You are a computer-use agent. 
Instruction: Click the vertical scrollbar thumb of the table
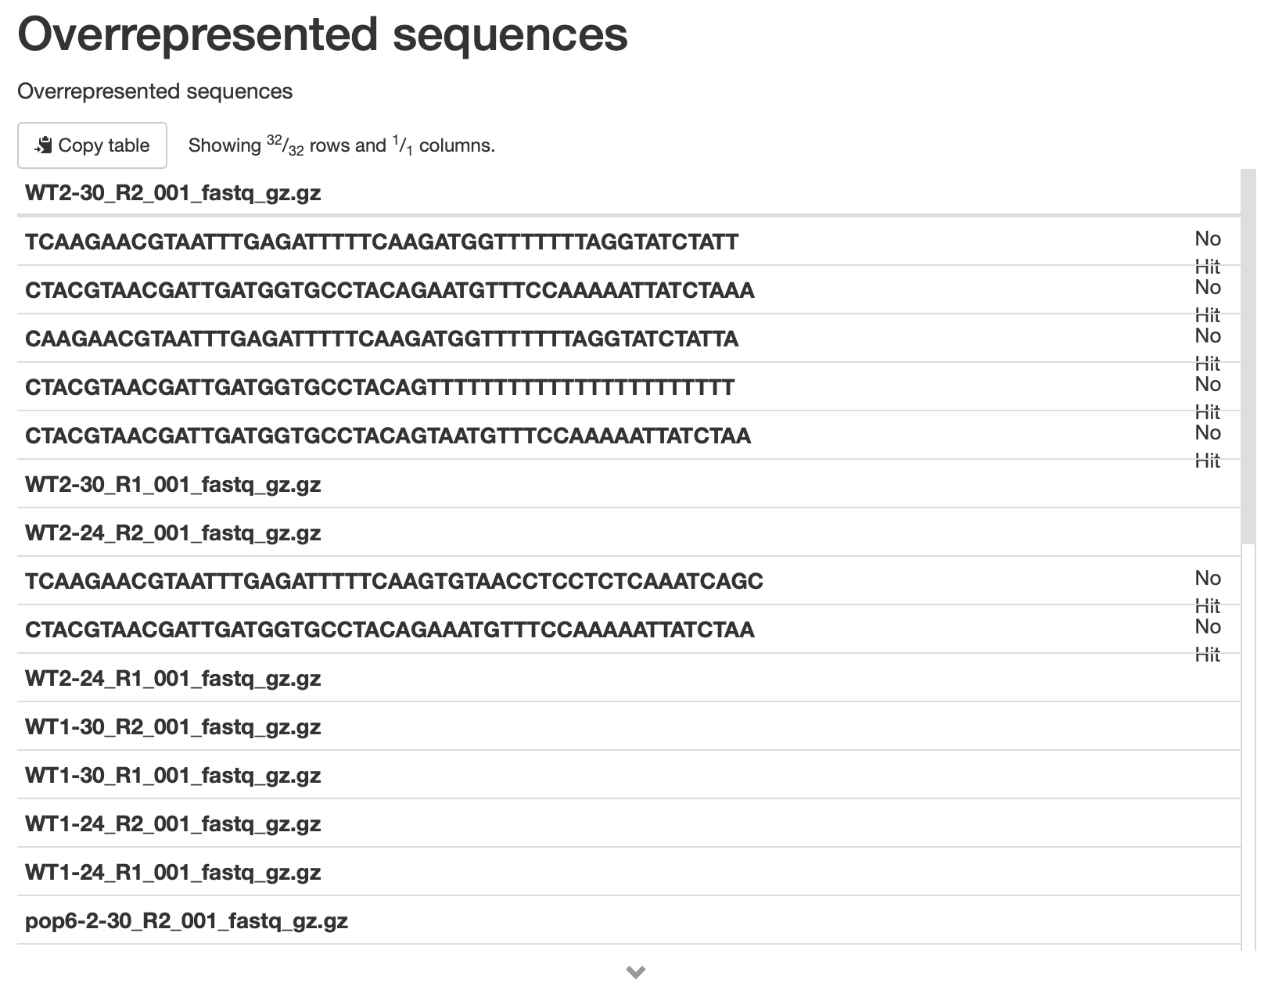pos(1248,356)
